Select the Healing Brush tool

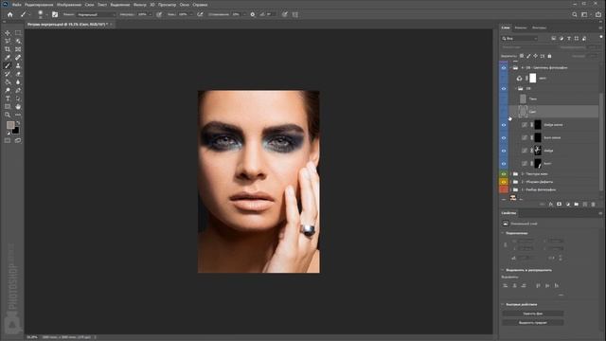18,58
